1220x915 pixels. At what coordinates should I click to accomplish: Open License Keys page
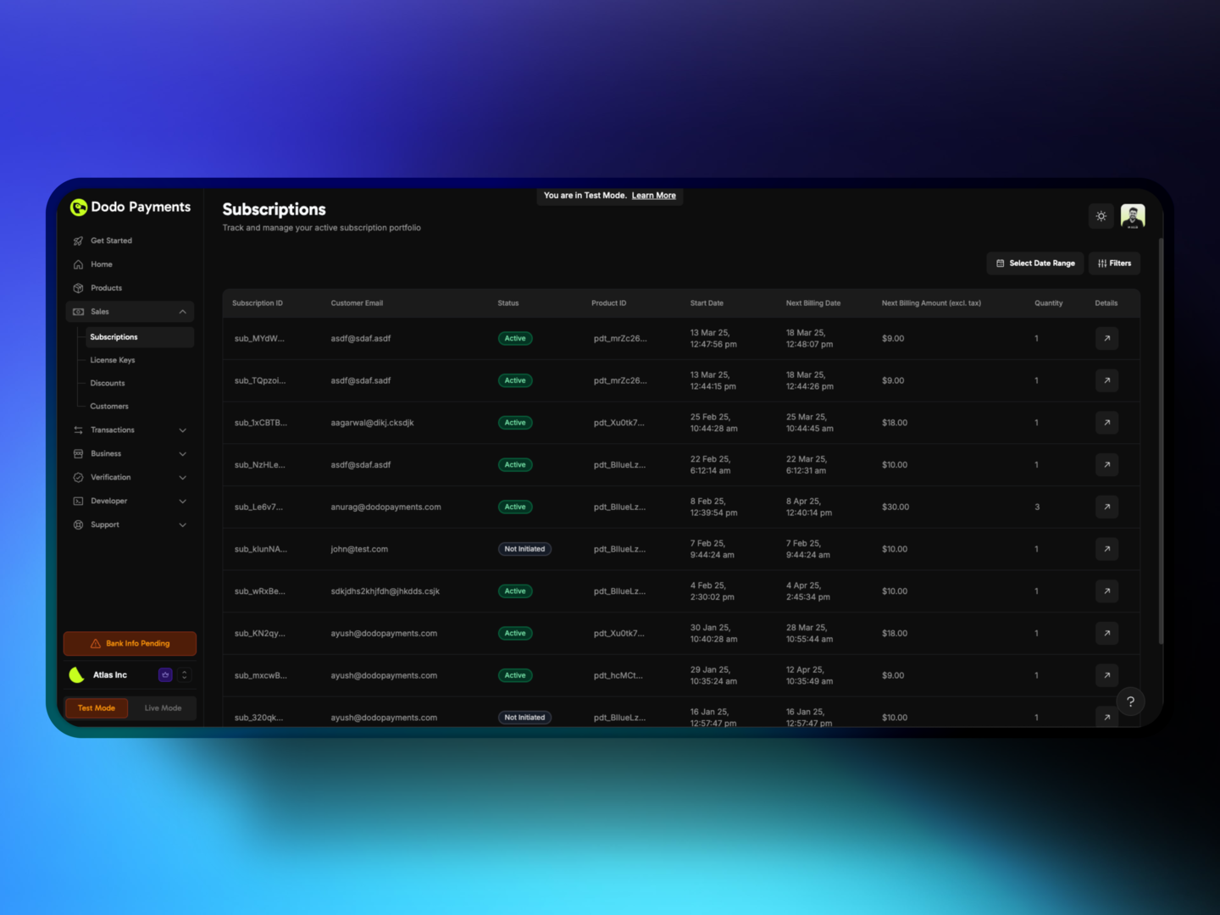pyautogui.click(x=113, y=360)
